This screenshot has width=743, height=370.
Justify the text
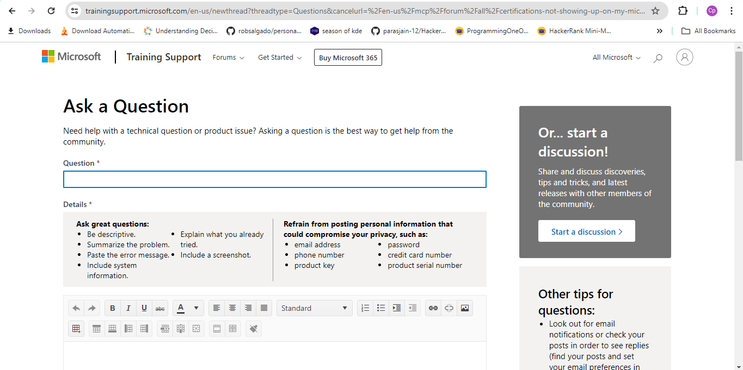264,308
